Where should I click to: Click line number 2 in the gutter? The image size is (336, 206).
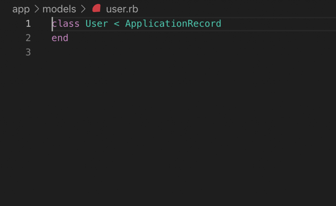(x=28, y=38)
